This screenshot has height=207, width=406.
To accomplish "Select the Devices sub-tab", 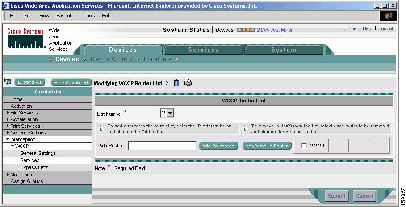I will click(x=67, y=59).
